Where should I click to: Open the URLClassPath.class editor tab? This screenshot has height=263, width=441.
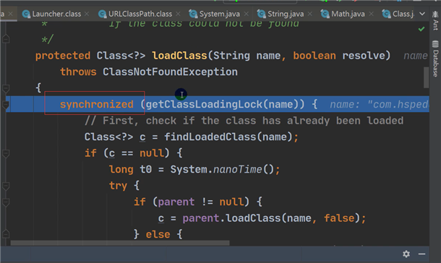(140, 14)
